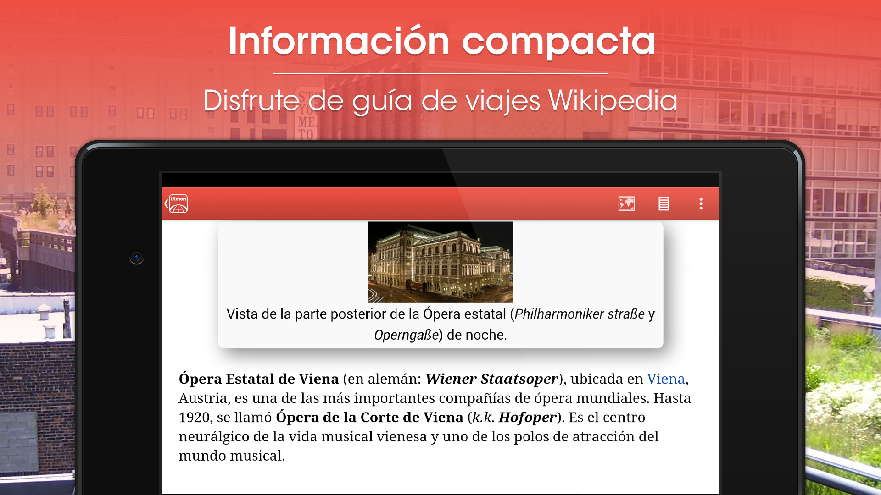The width and height of the screenshot is (881, 495).
Task: Tap italic text 'Operngaße' in the caption
Action: point(407,335)
